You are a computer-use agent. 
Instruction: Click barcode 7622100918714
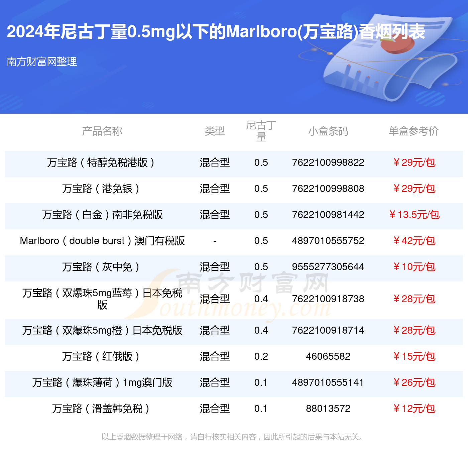click(328, 331)
